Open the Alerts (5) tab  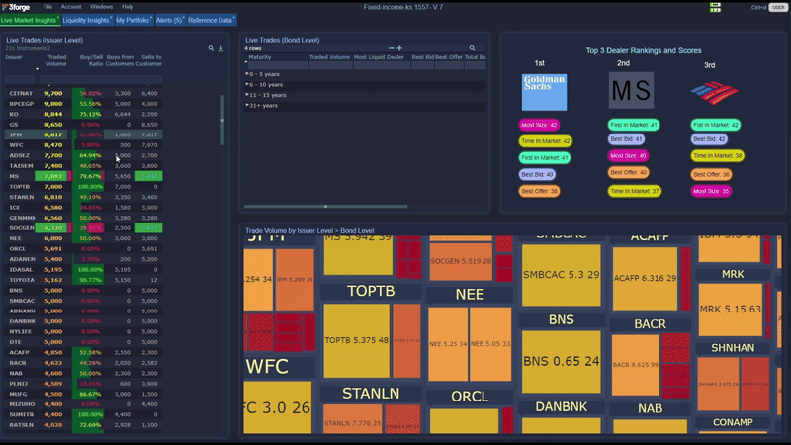[x=170, y=20]
